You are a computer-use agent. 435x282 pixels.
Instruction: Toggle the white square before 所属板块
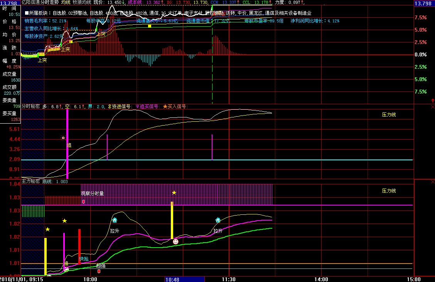[x=27, y=13]
